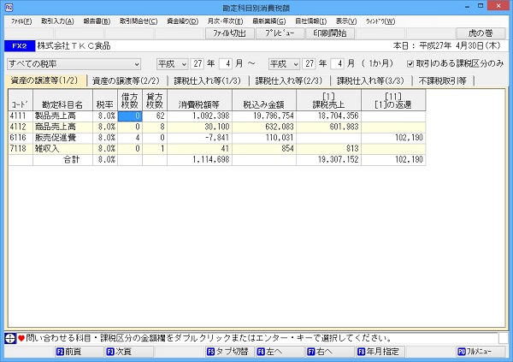The height and width of the screenshot is (362, 513).
Task: Click the プレビュー button
Action: [x=280, y=33]
